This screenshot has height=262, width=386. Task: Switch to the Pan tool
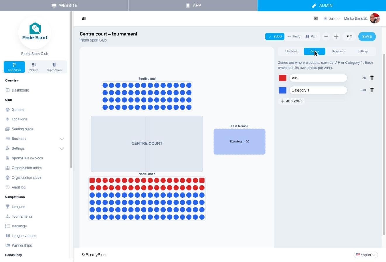click(311, 37)
